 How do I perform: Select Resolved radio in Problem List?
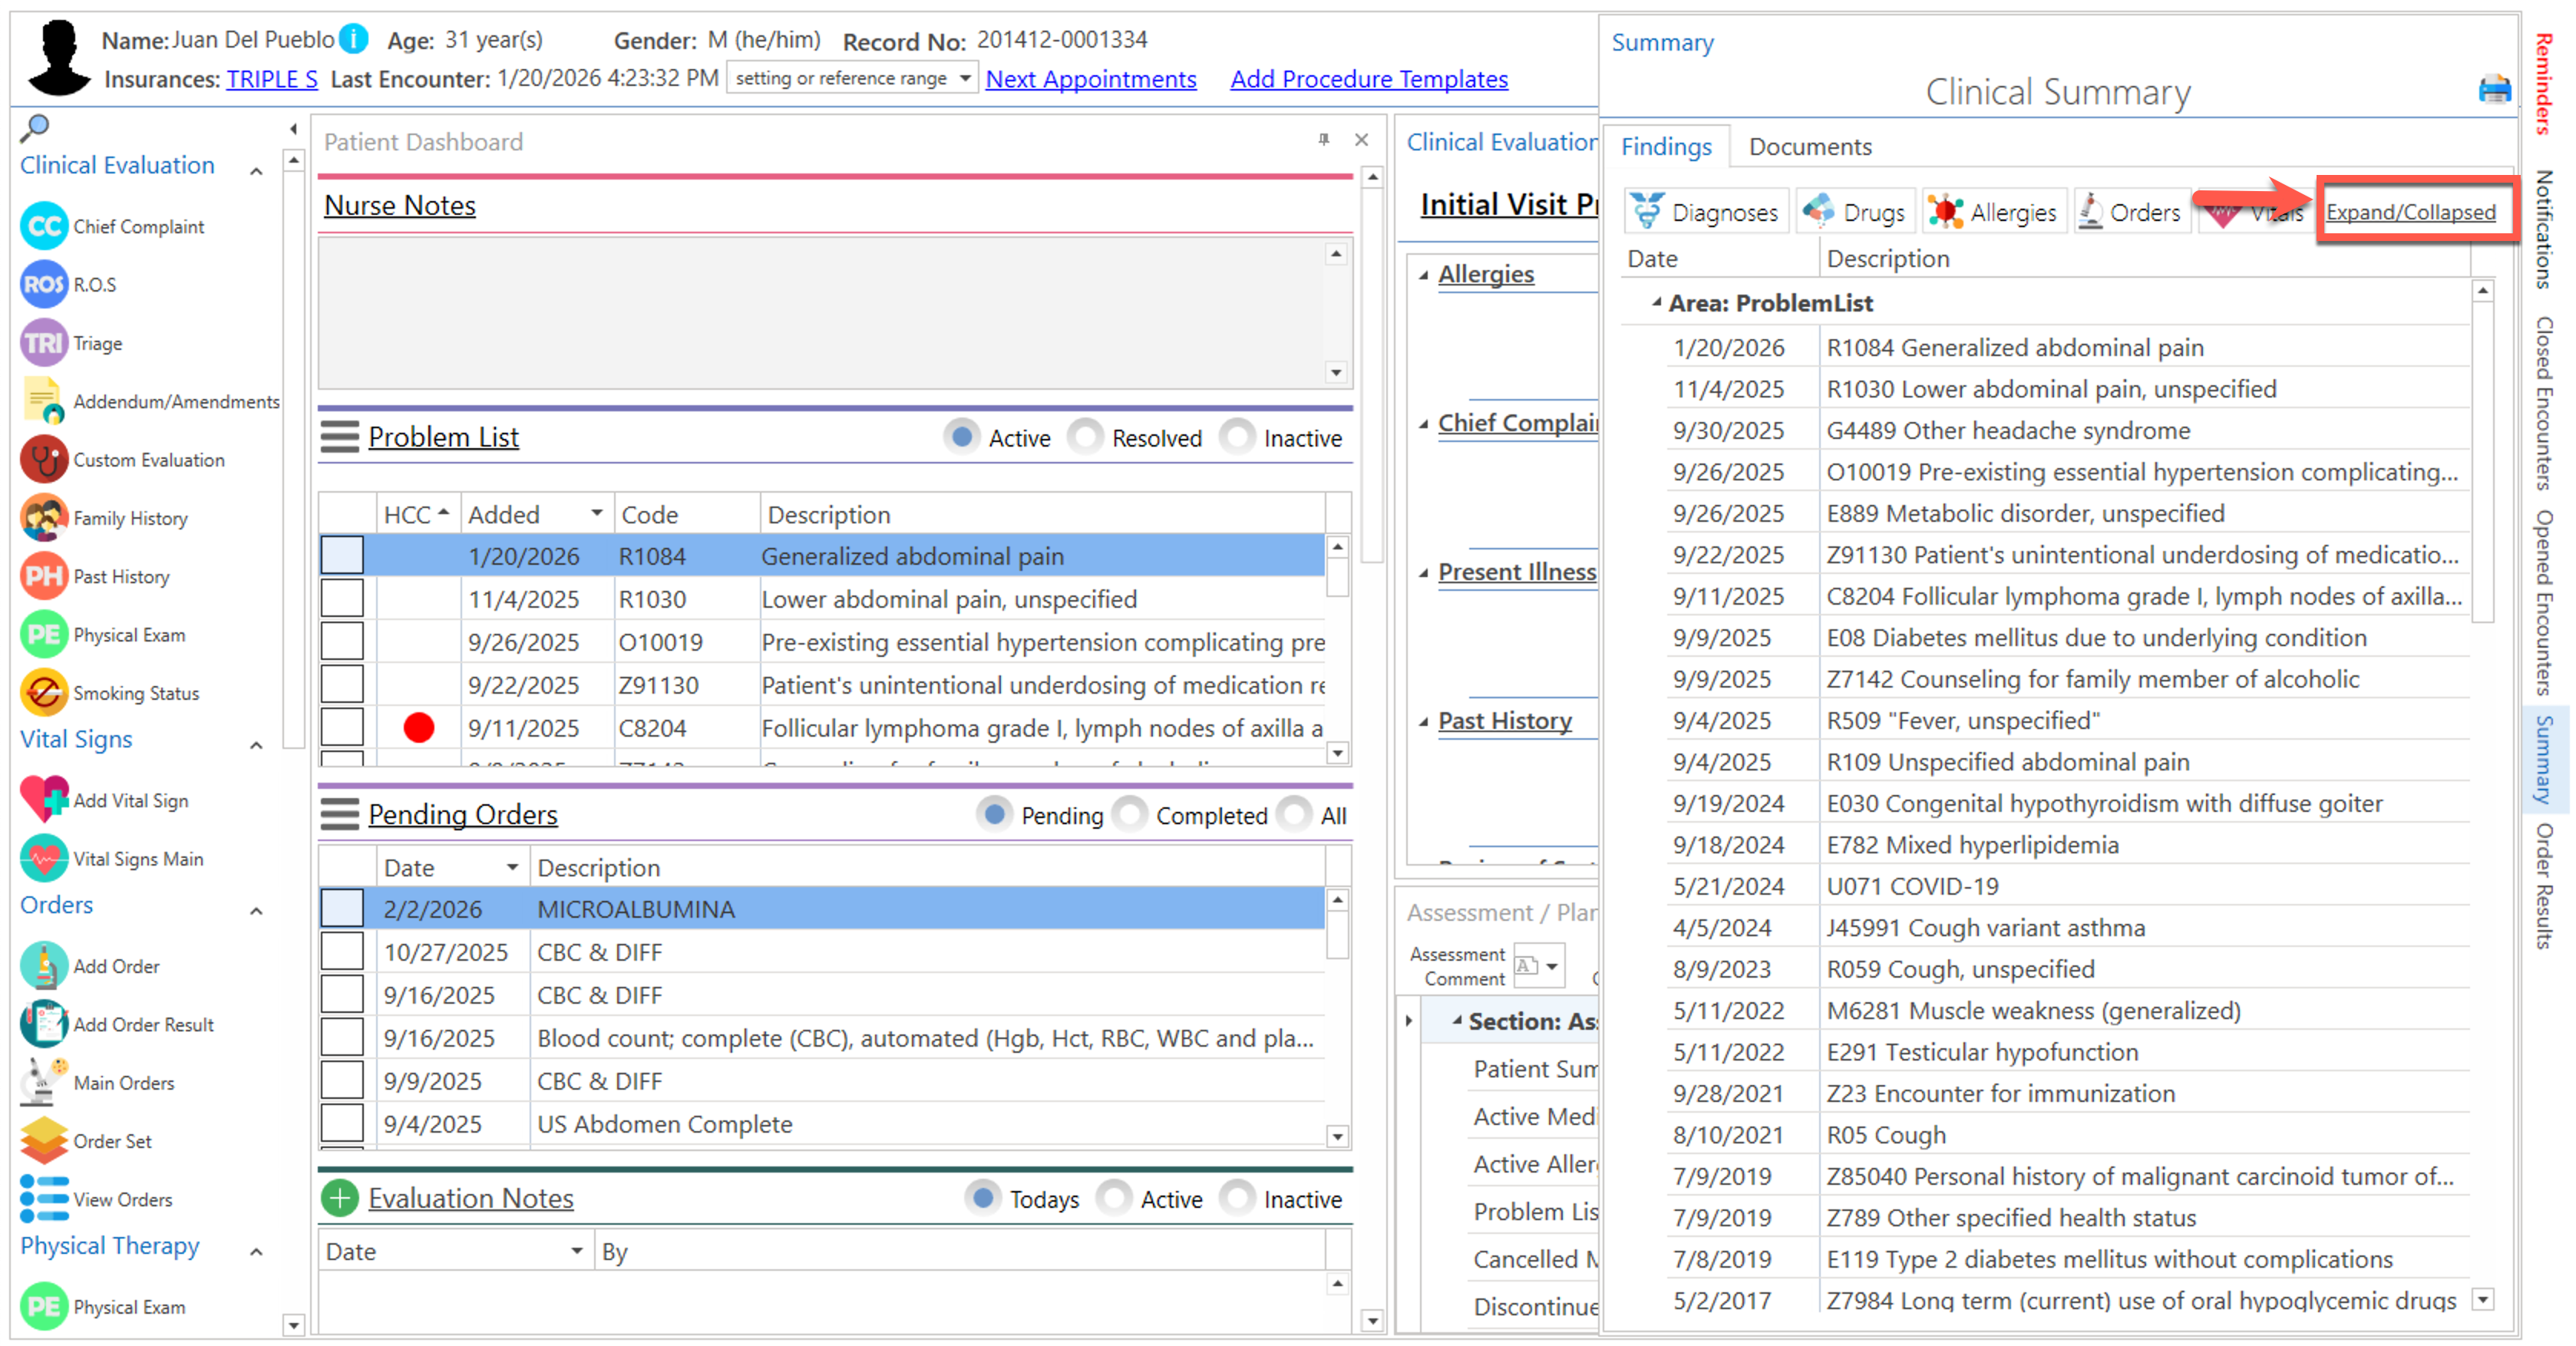coord(1085,437)
